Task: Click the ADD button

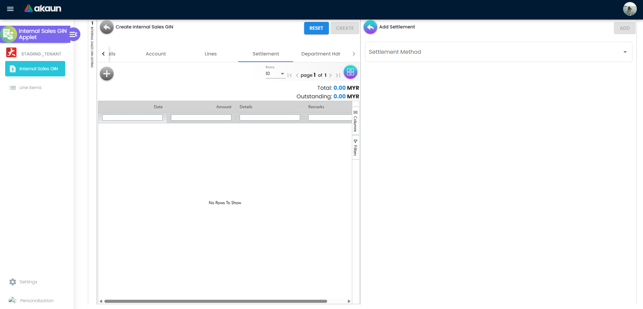Action: coord(624,28)
